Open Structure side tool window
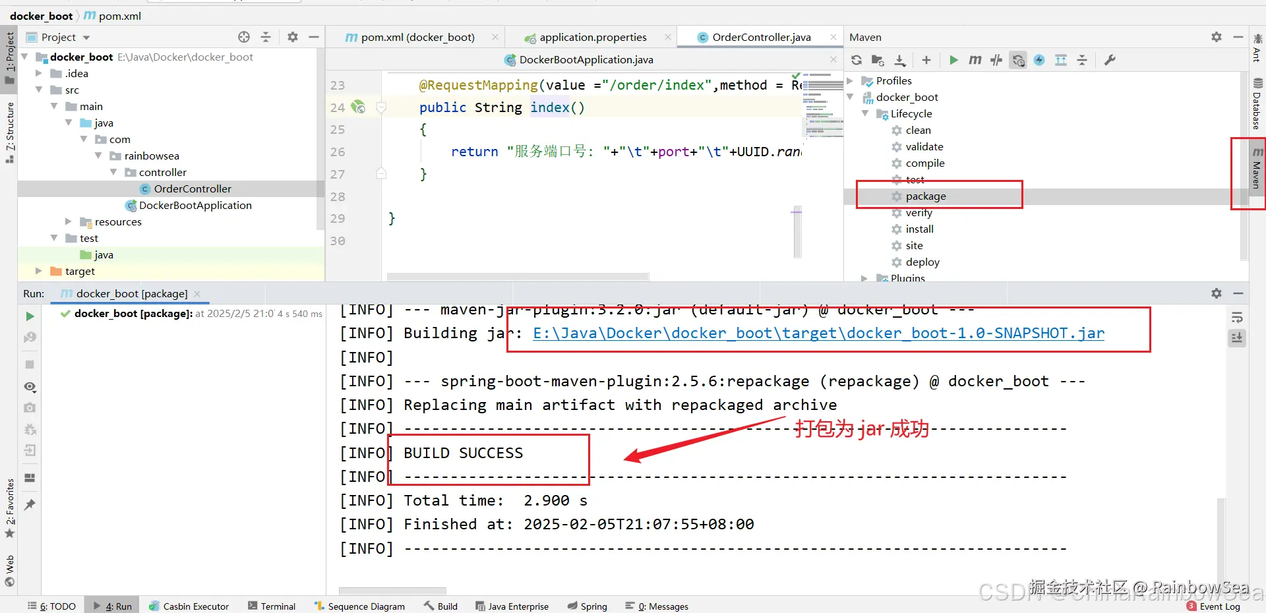 (9, 132)
